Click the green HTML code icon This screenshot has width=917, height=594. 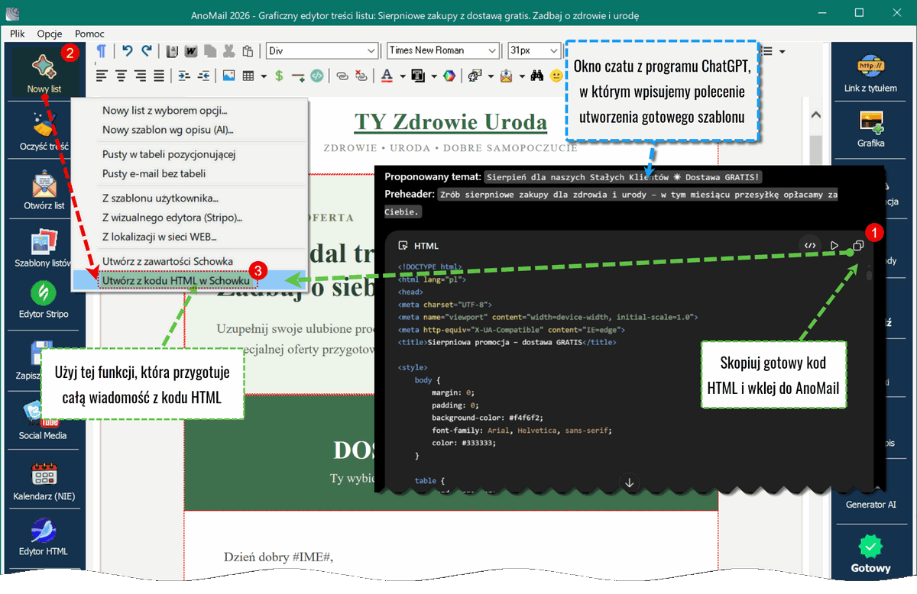pos(316,76)
